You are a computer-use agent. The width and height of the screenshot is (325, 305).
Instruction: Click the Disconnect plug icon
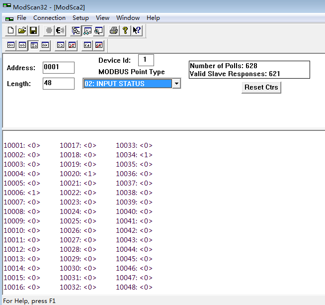60,30
